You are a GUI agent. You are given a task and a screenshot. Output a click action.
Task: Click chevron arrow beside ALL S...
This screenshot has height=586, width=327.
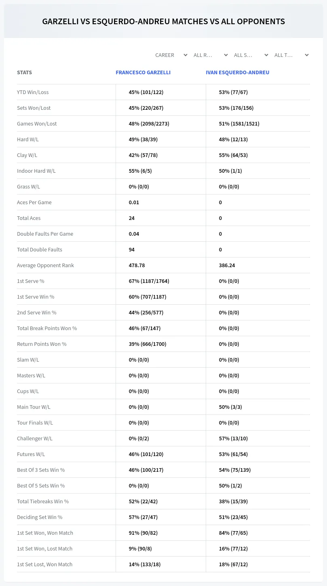266,55
